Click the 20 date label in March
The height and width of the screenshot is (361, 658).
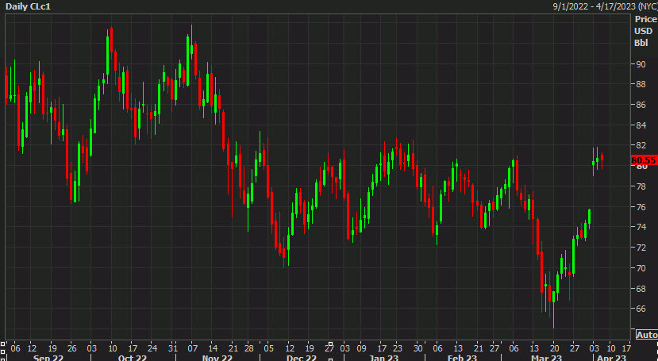(553, 348)
